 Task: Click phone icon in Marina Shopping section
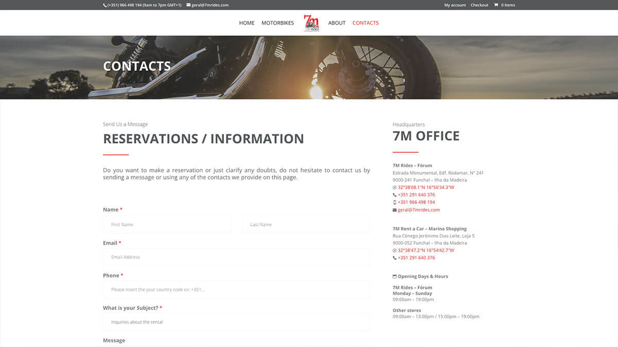[x=394, y=258]
